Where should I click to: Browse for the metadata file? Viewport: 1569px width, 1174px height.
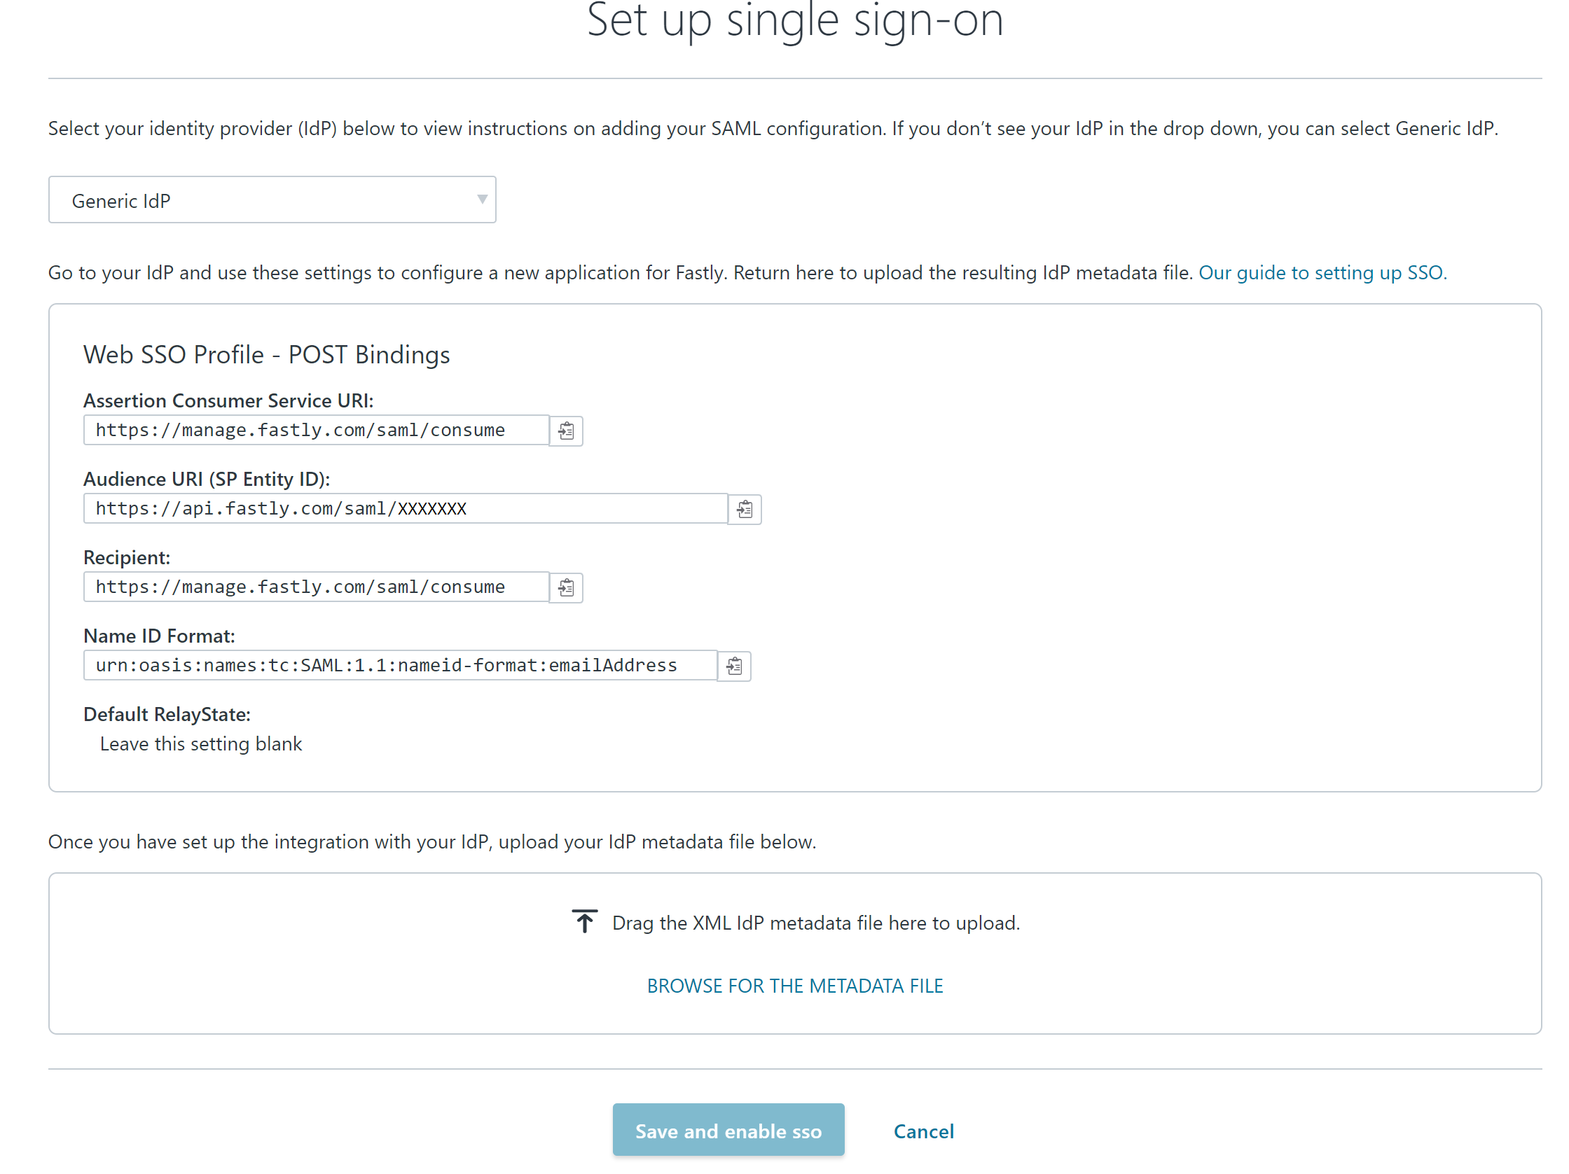794,986
